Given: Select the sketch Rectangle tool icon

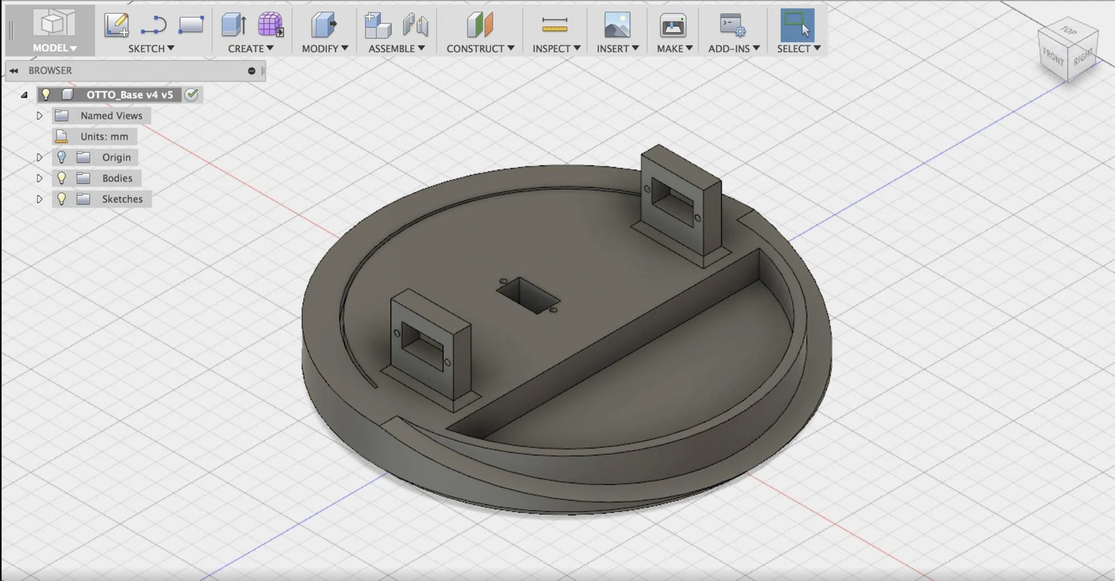Looking at the screenshot, I should pos(191,25).
